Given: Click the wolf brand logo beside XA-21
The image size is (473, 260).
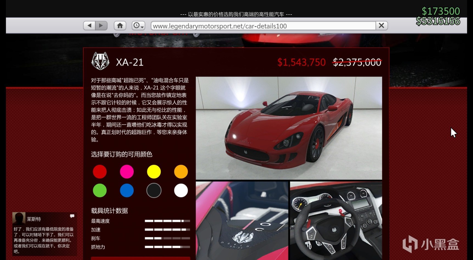Looking at the screenshot, I should point(100,61).
